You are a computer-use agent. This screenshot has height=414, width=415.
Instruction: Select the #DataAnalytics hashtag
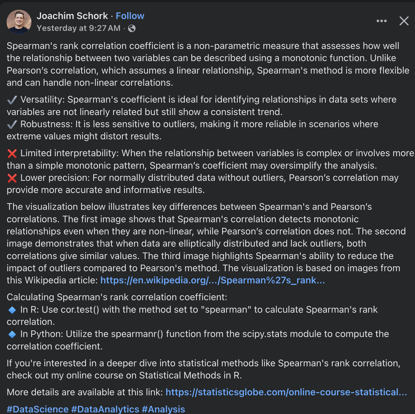point(105,409)
